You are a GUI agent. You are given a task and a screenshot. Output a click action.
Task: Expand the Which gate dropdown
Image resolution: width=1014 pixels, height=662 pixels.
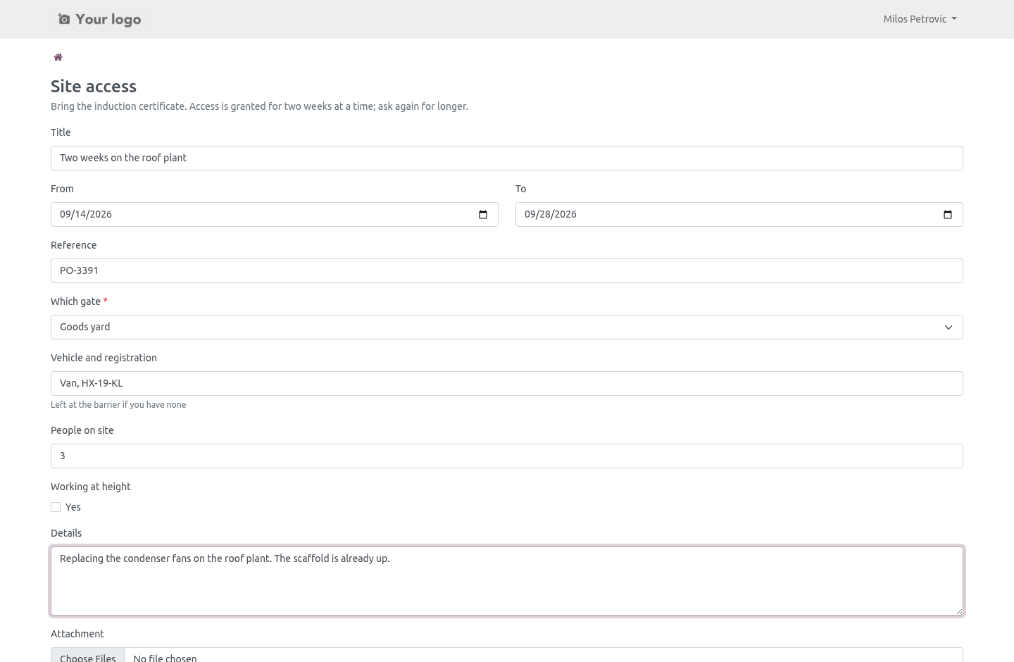pyautogui.click(x=507, y=327)
